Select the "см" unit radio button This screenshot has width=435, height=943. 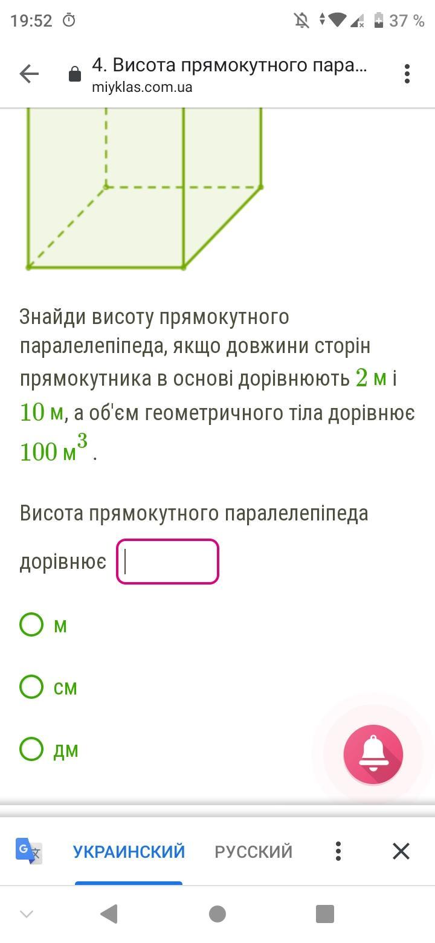tap(31, 687)
